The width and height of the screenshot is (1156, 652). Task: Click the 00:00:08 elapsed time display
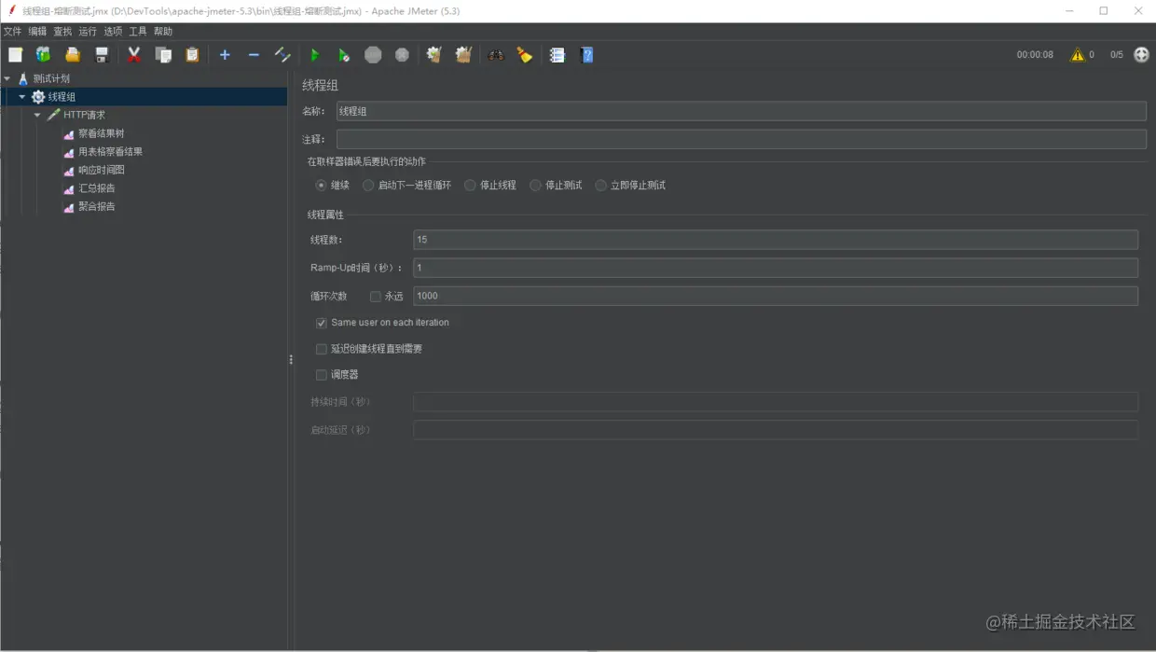(x=1035, y=55)
